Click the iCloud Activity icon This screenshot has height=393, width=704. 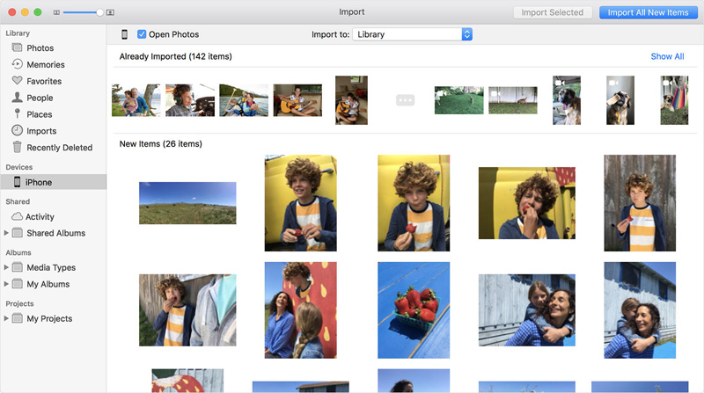tap(17, 216)
